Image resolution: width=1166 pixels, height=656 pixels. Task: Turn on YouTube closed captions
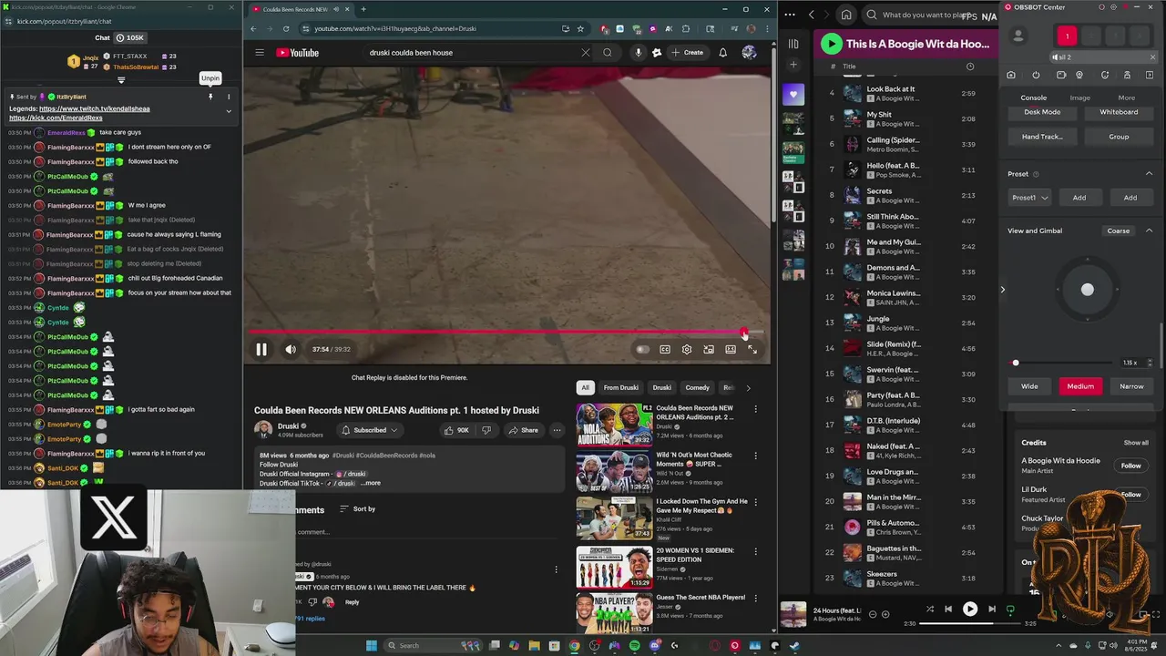665,349
